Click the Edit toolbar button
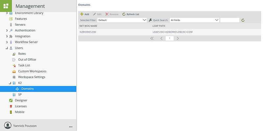The width and height of the screenshot is (263, 131). point(97,14)
